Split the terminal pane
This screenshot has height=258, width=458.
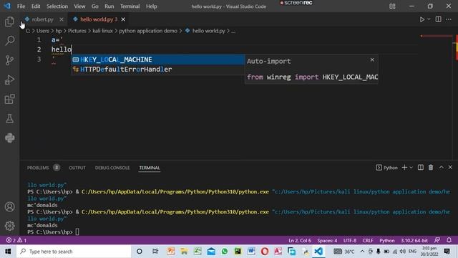pos(421,167)
